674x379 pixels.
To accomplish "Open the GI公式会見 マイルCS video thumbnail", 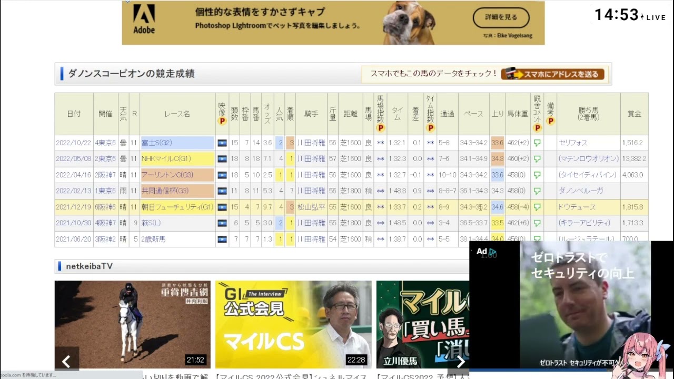I will click(x=293, y=324).
